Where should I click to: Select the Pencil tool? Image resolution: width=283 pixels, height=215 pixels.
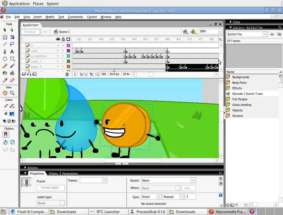click(x=5, y=66)
